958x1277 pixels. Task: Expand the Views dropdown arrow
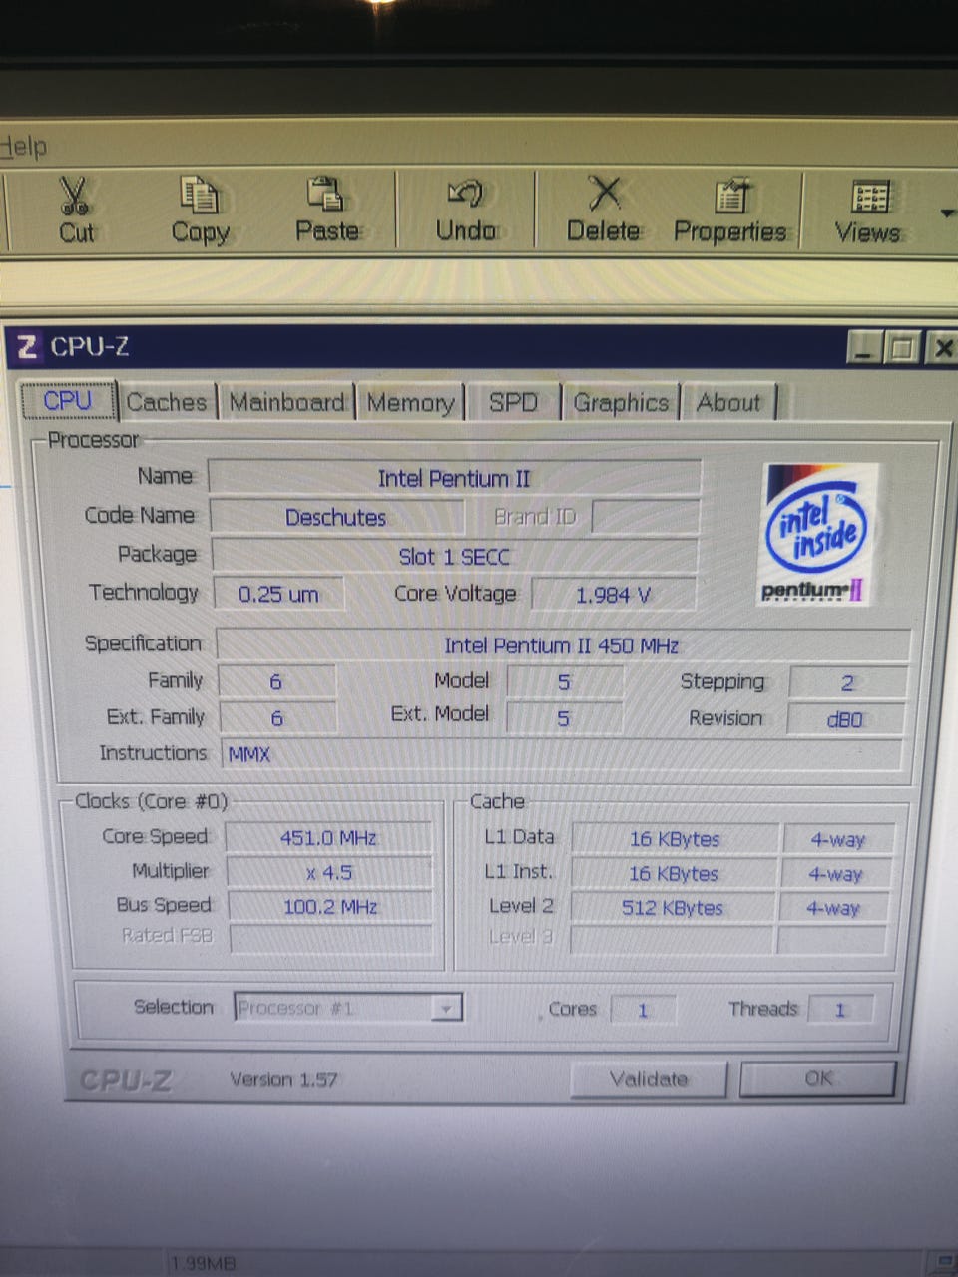tap(947, 213)
